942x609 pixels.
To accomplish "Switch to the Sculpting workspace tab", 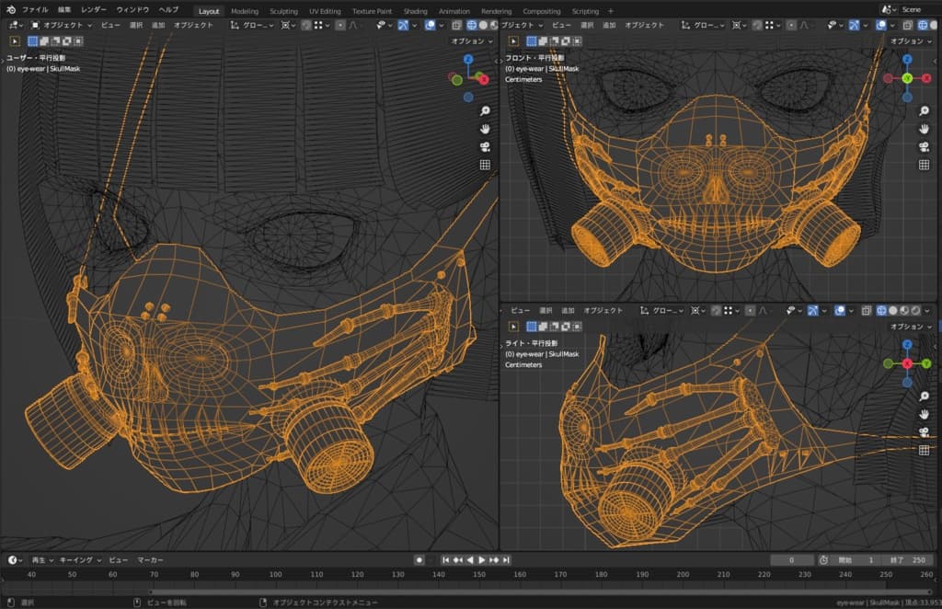I will pos(283,11).
